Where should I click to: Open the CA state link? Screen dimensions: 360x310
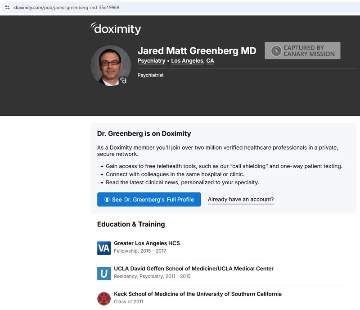pos(210,61)
